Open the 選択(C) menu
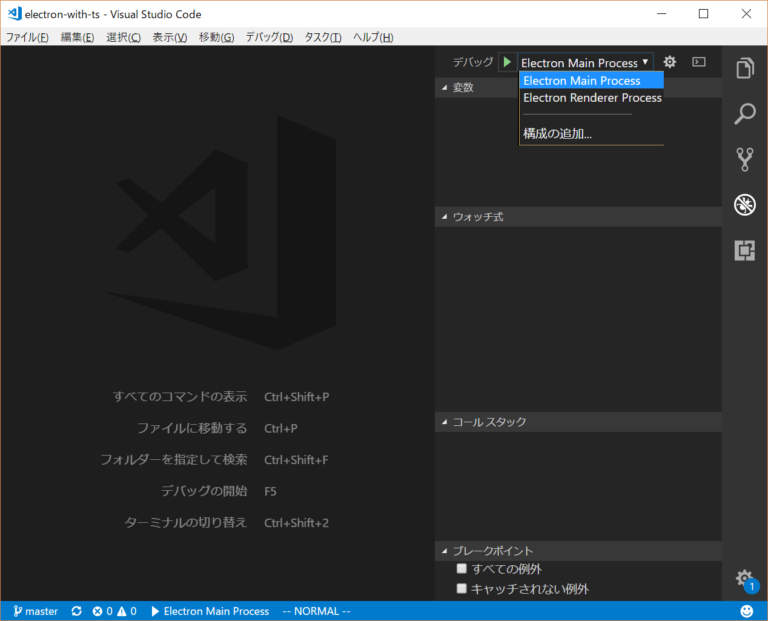Viewport: 768px width, 621px height. (x=124, y=37)
